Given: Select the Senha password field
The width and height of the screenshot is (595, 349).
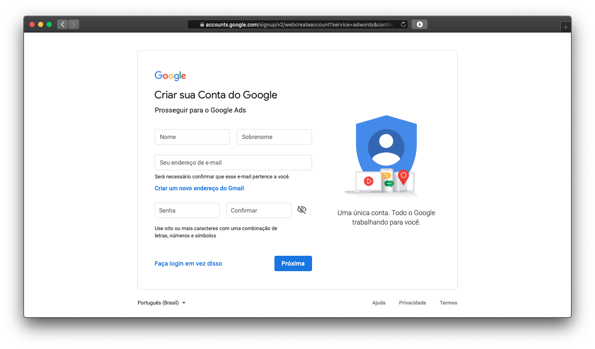Looking at the screenshot, I should (x=187, y=210).
